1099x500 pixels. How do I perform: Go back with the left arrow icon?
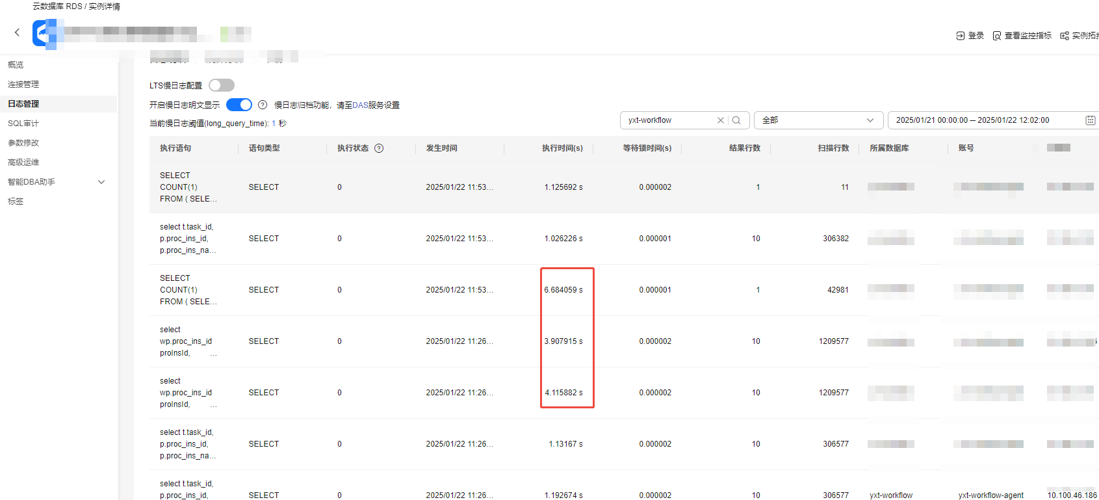[17, 33]
